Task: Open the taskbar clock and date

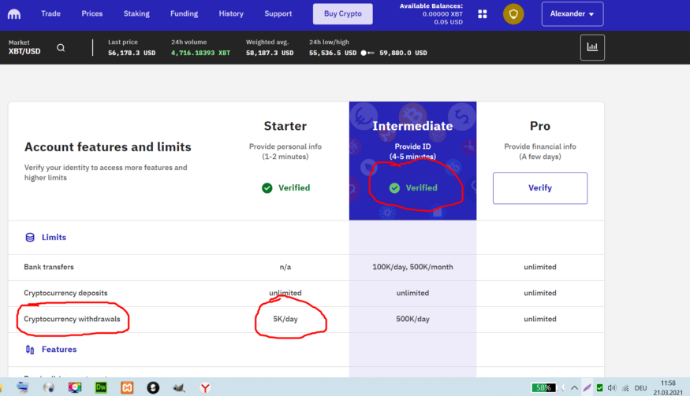Action: click(668, 387)
